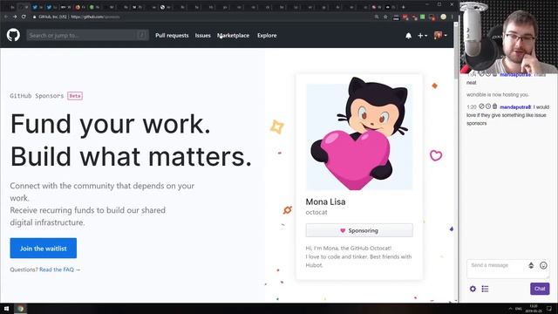Timeout clock icon in 1:20 message
This screenshot has width=558, height=314.
click(488, 106)
